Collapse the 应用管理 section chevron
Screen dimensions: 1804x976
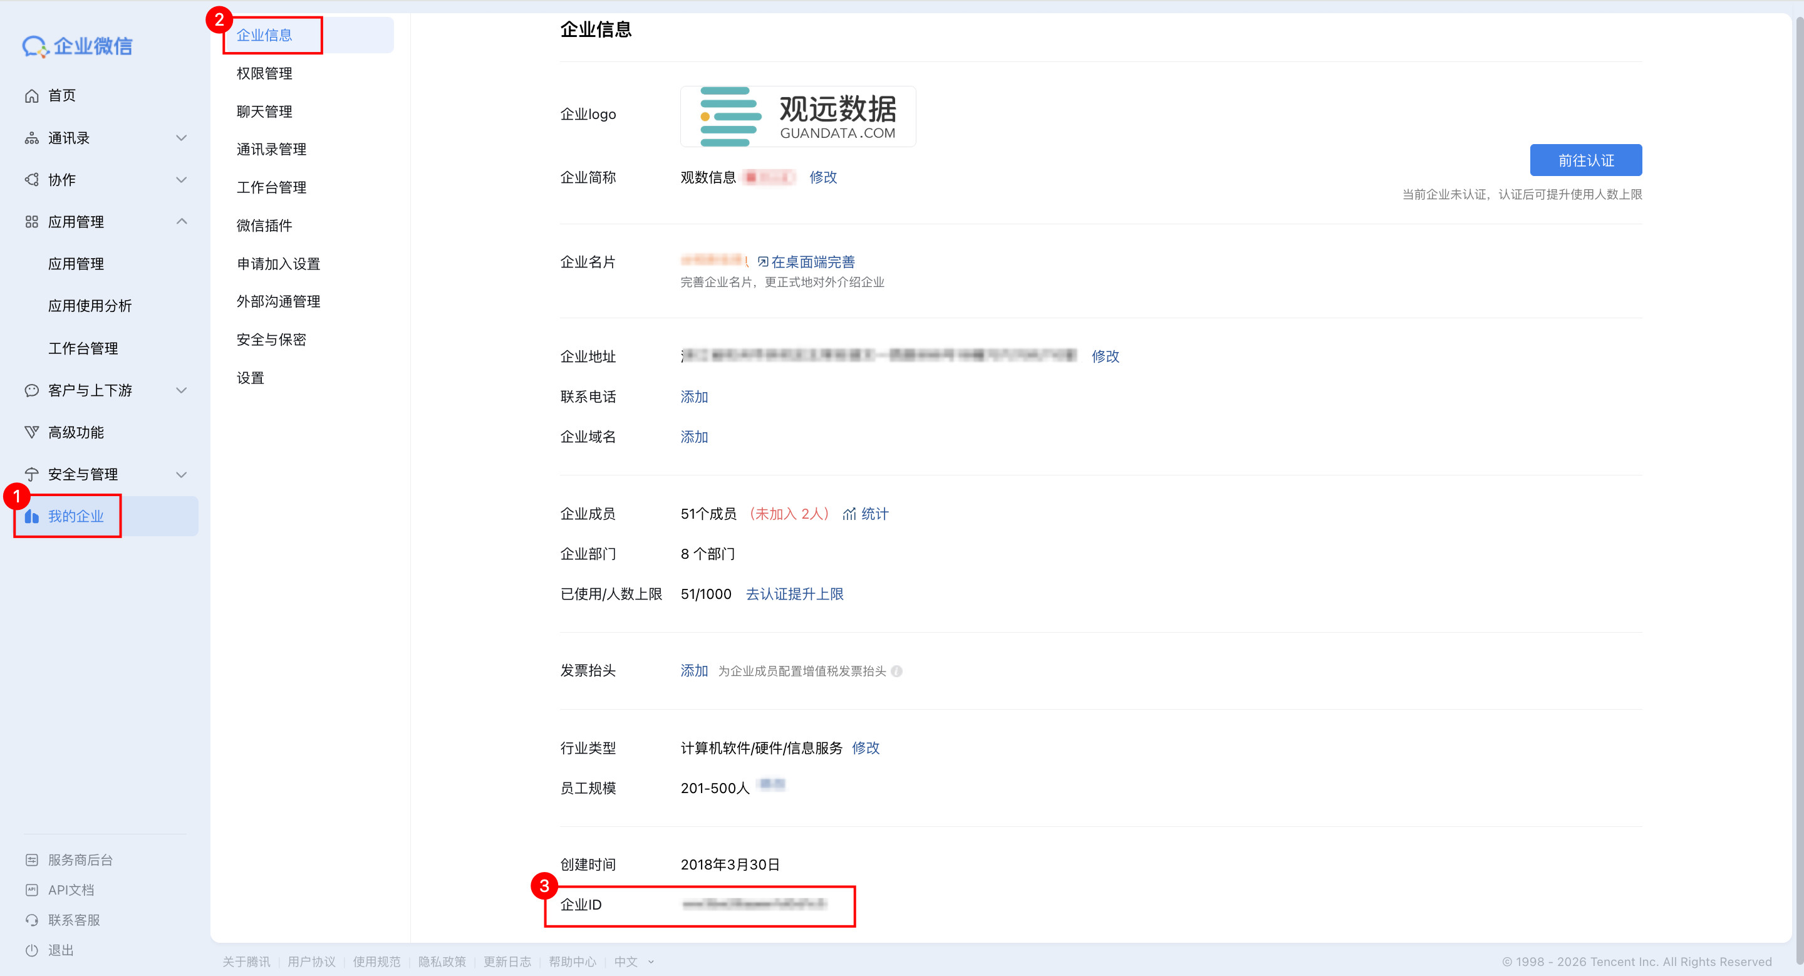[182, 221]
